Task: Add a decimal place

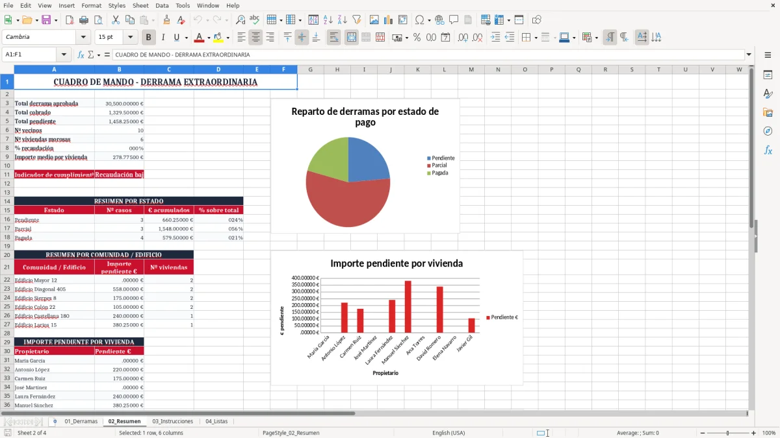Action: click(x=463, y=38)
